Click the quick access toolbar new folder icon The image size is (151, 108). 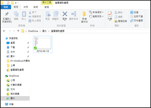pos(12,3)
